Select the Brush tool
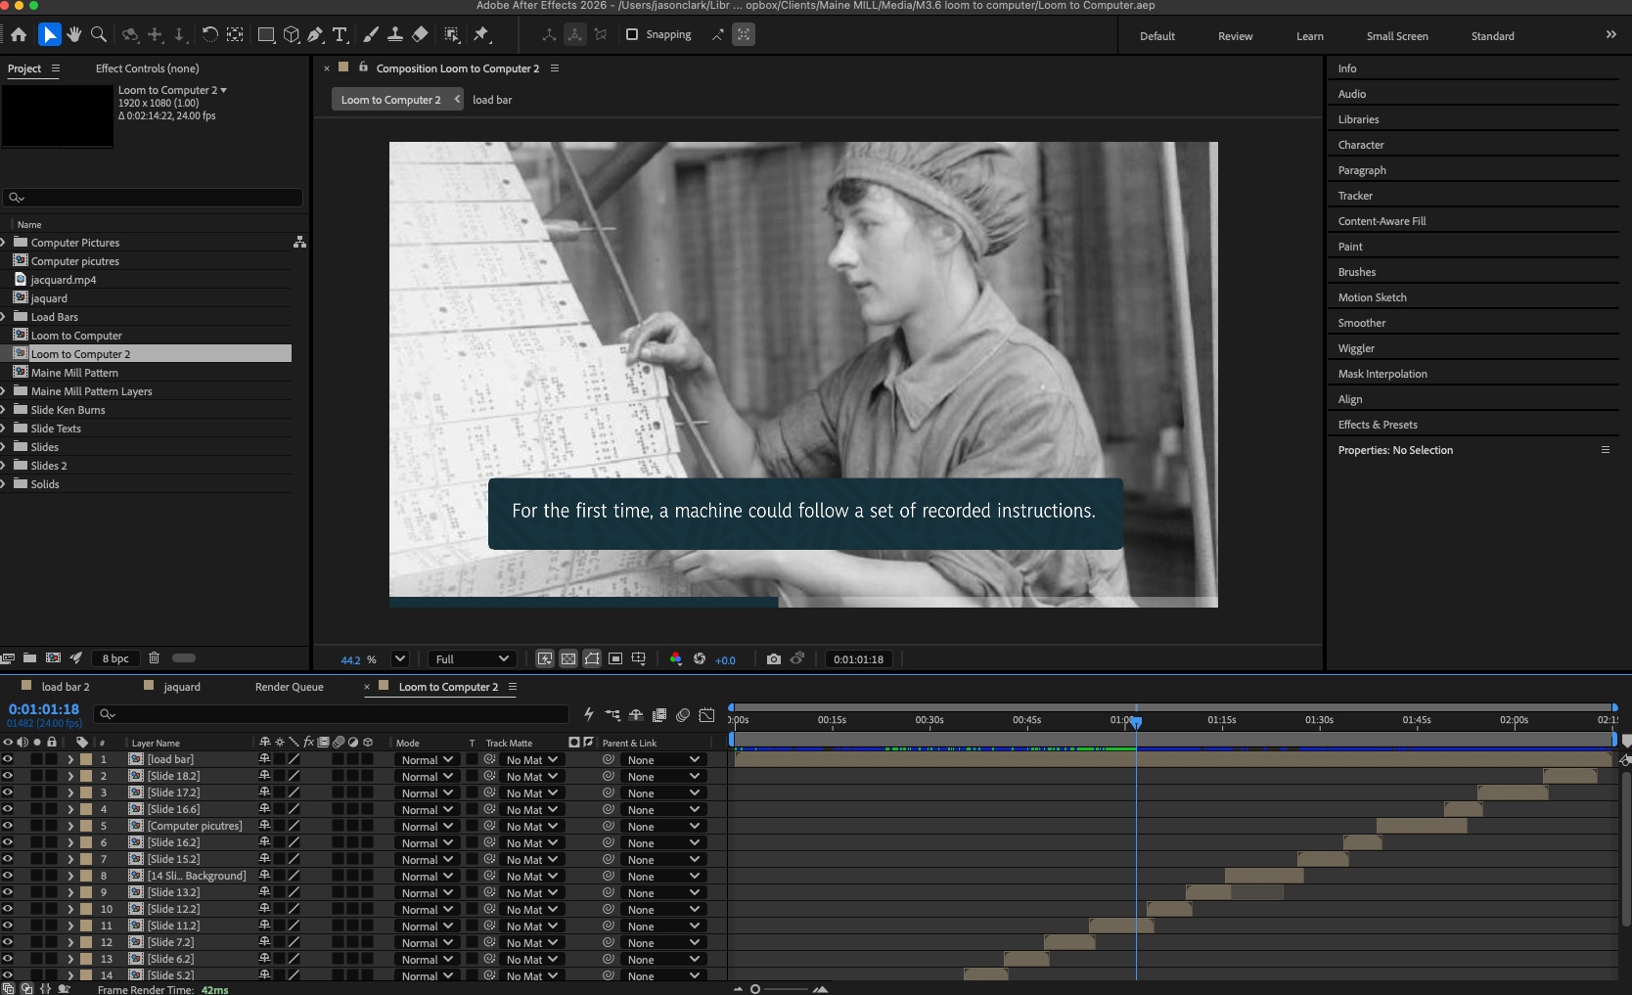This screenshot has width=1632, height=995. tap(371, 35)
